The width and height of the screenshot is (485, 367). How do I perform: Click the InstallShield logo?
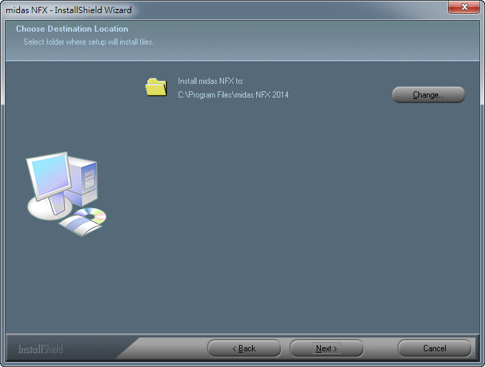[41, 348]
